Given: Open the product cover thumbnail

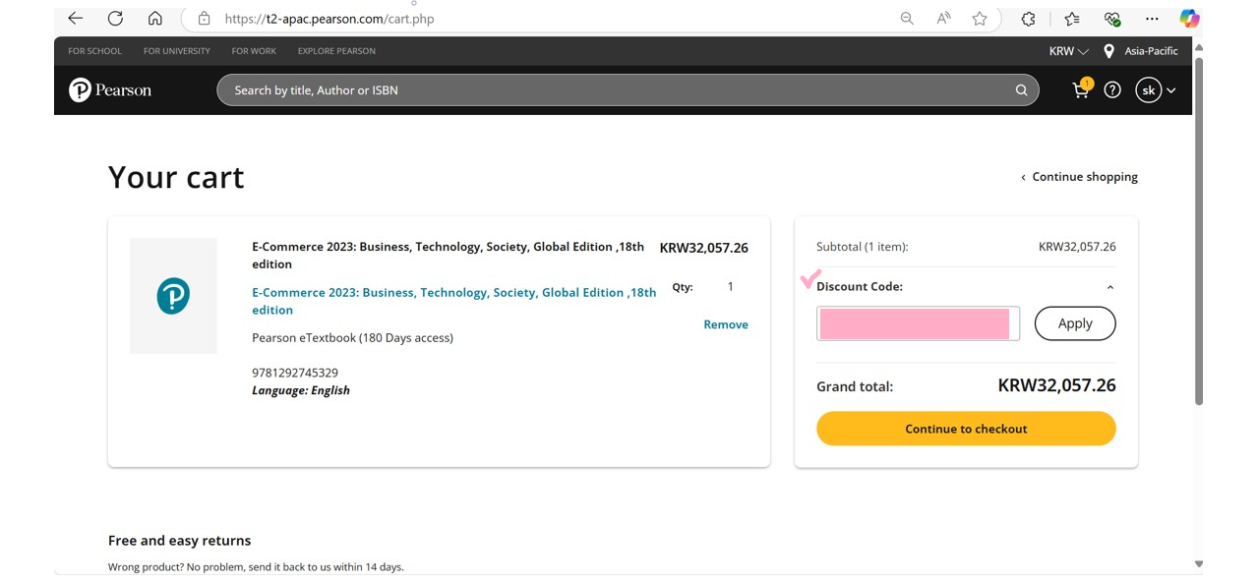Looking at the screenshot, I should pyautogui.click(x=173, y=296).
